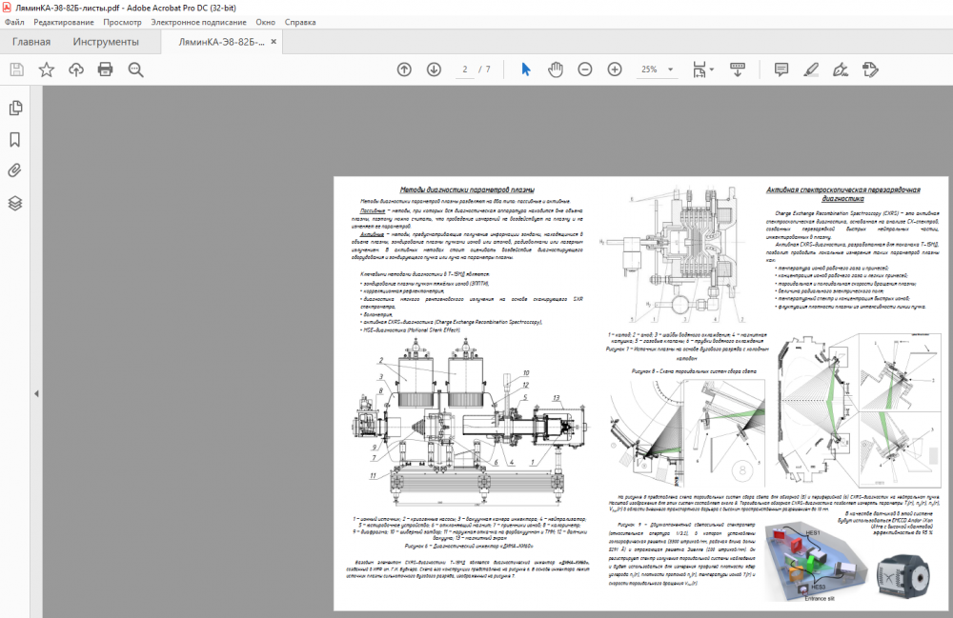Open the Layers panel
This screenshot has width=953, height=618.
(15, 203)
